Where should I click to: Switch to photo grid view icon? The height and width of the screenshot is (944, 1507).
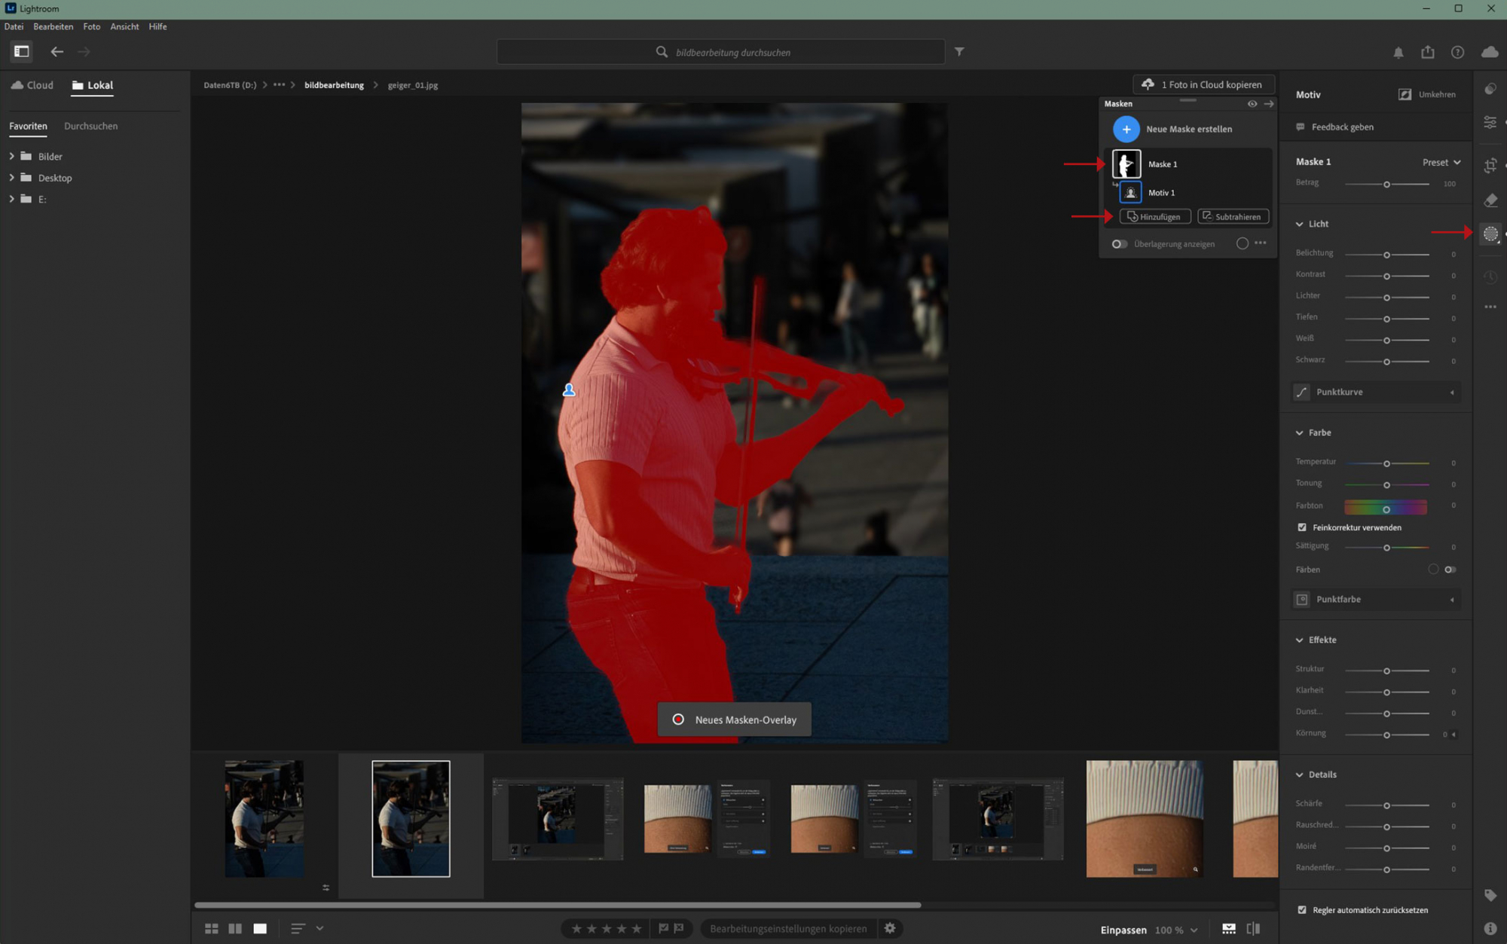pyautogui.click(x=212, y=928)
